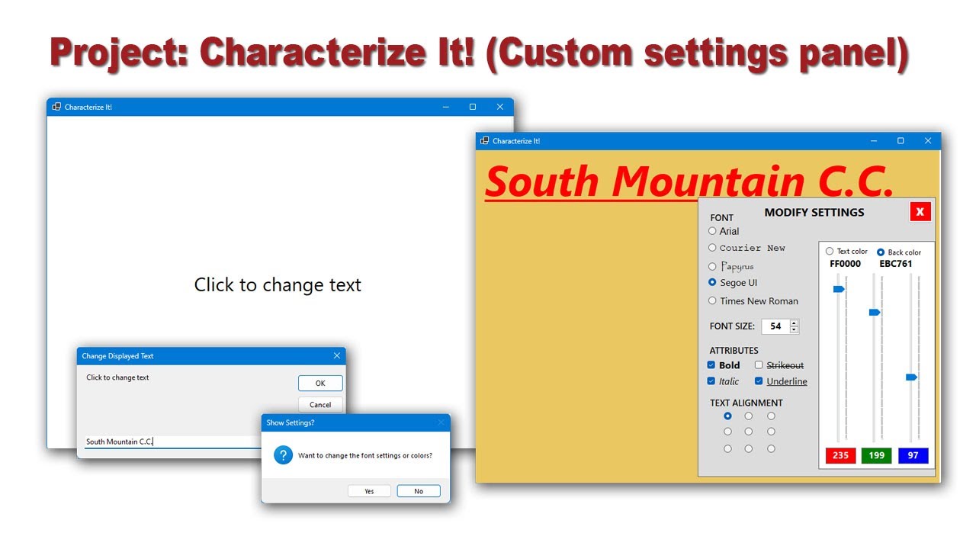Viewport: 976px width, 549px height.
Task: Click Cancel in Change Displayed Text dialog
Action: 320,405
